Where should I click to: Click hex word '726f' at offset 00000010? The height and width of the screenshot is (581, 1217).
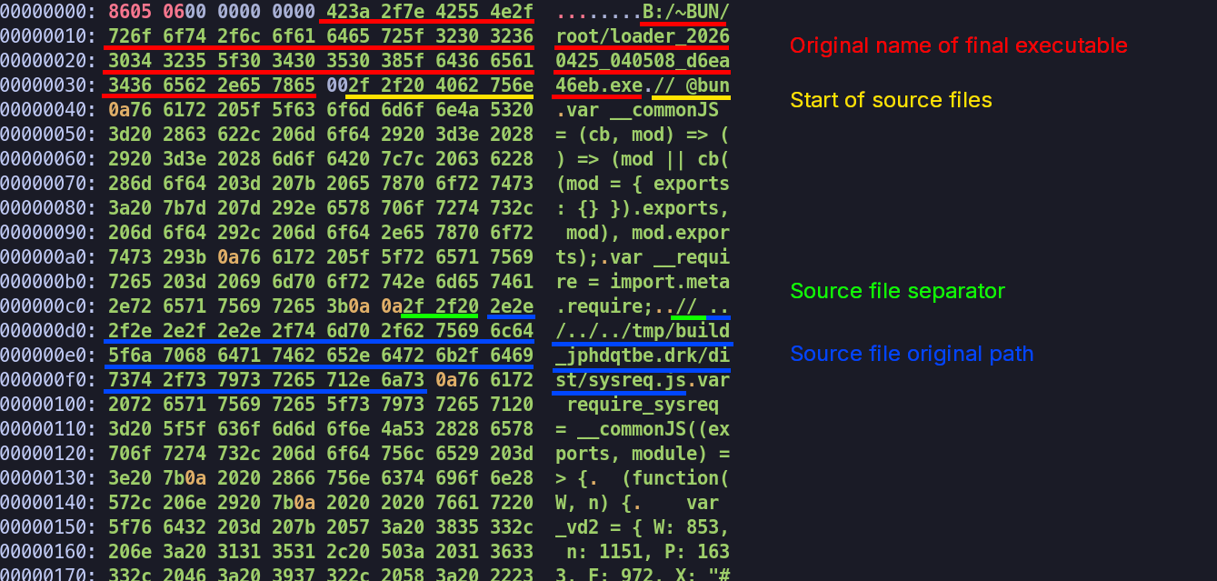pyautogui.click(x=130, y=36)
